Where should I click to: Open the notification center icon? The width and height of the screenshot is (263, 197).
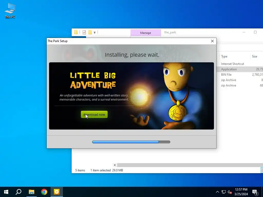255,192
